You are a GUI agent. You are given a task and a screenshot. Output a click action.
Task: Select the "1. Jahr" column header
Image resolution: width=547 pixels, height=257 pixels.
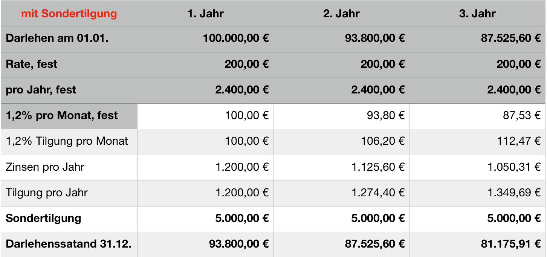pyautogui.click(x=205, y=14)
